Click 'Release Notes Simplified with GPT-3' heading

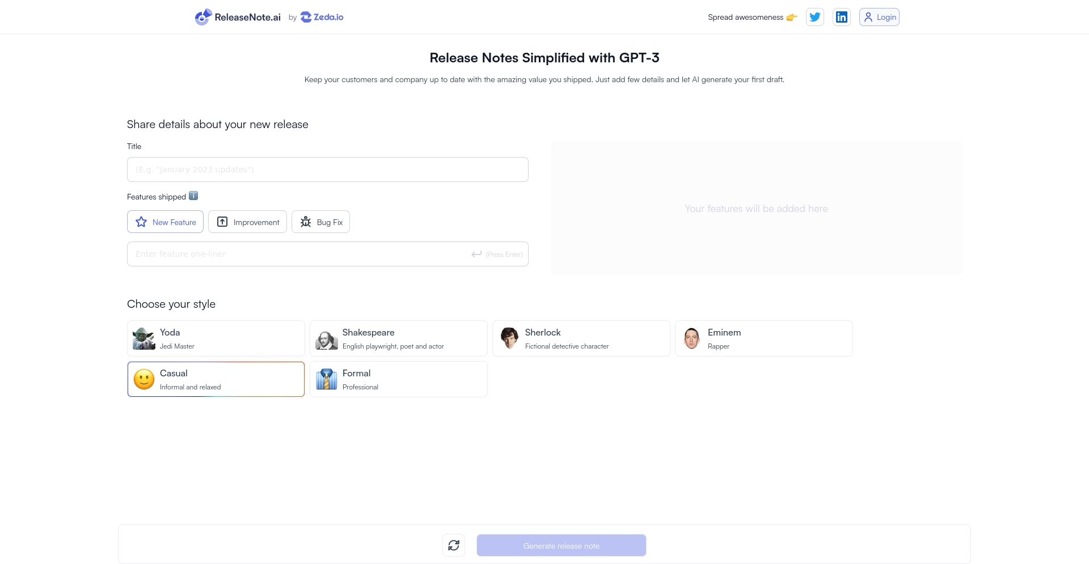[544, 58]
